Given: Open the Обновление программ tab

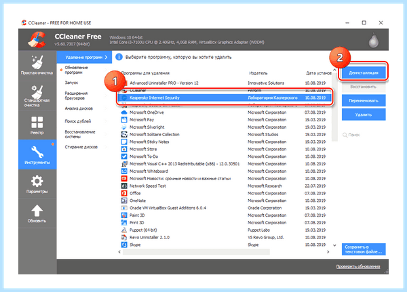Looking at the screenshot, I should point(83,70).
